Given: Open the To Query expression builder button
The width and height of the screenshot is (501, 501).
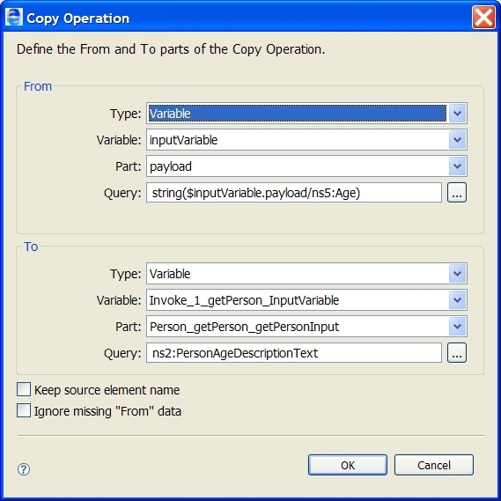Looking at the screenshot, I should [457, 353].
